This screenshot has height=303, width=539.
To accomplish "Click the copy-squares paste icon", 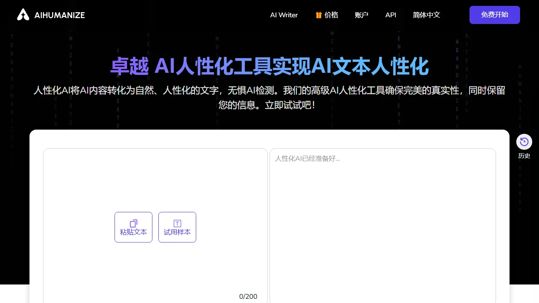I will pos(133,223).
